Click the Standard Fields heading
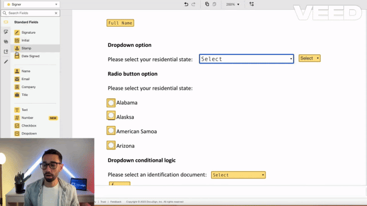The height and width of the screenshot is (206, 367). click(x=26, y=22)
